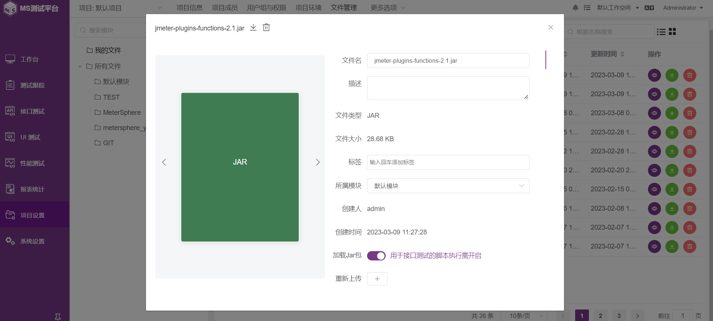Delete the 2023-02-15 row file

pos(690,189)
